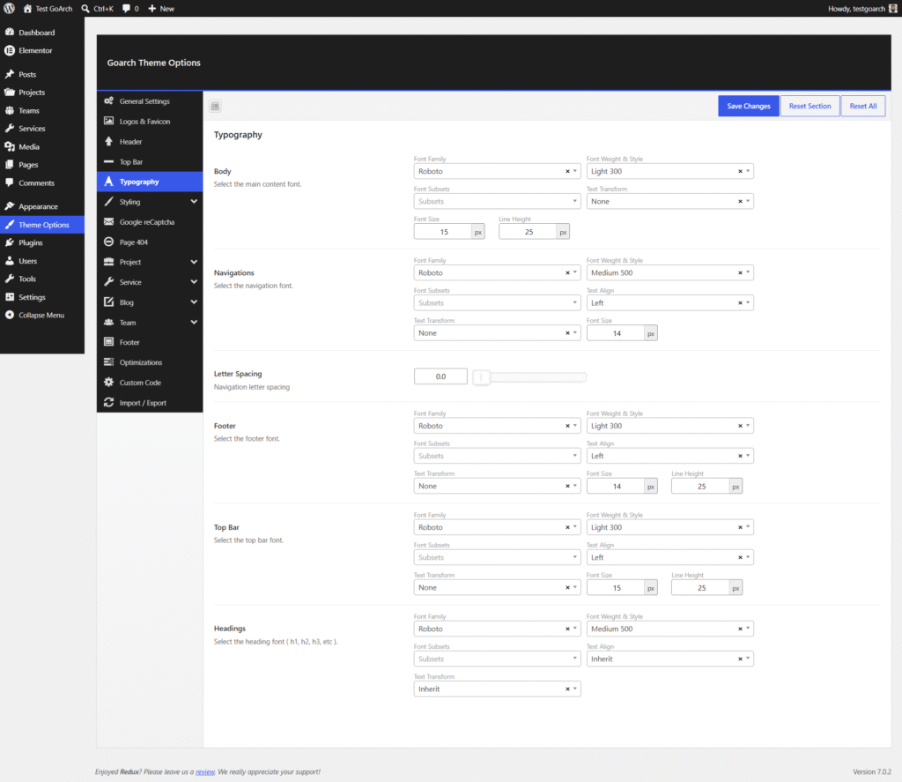The width and height of the screenshot is (902, 782).
Task: Click the Navigations Font Size field
Action: point(616,333)
